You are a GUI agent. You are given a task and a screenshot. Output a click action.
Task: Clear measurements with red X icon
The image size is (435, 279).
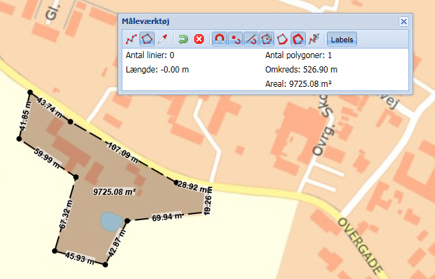(x=199, y=39)
